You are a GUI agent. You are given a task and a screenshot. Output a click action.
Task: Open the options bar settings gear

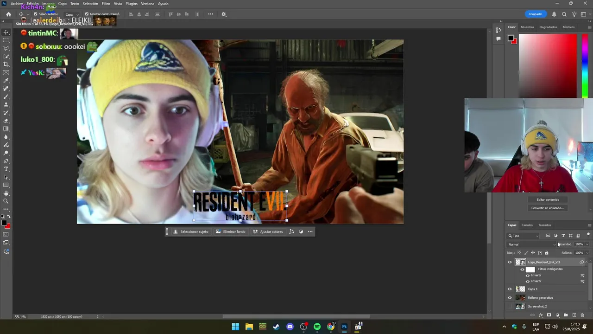click(x=224, y=14)
